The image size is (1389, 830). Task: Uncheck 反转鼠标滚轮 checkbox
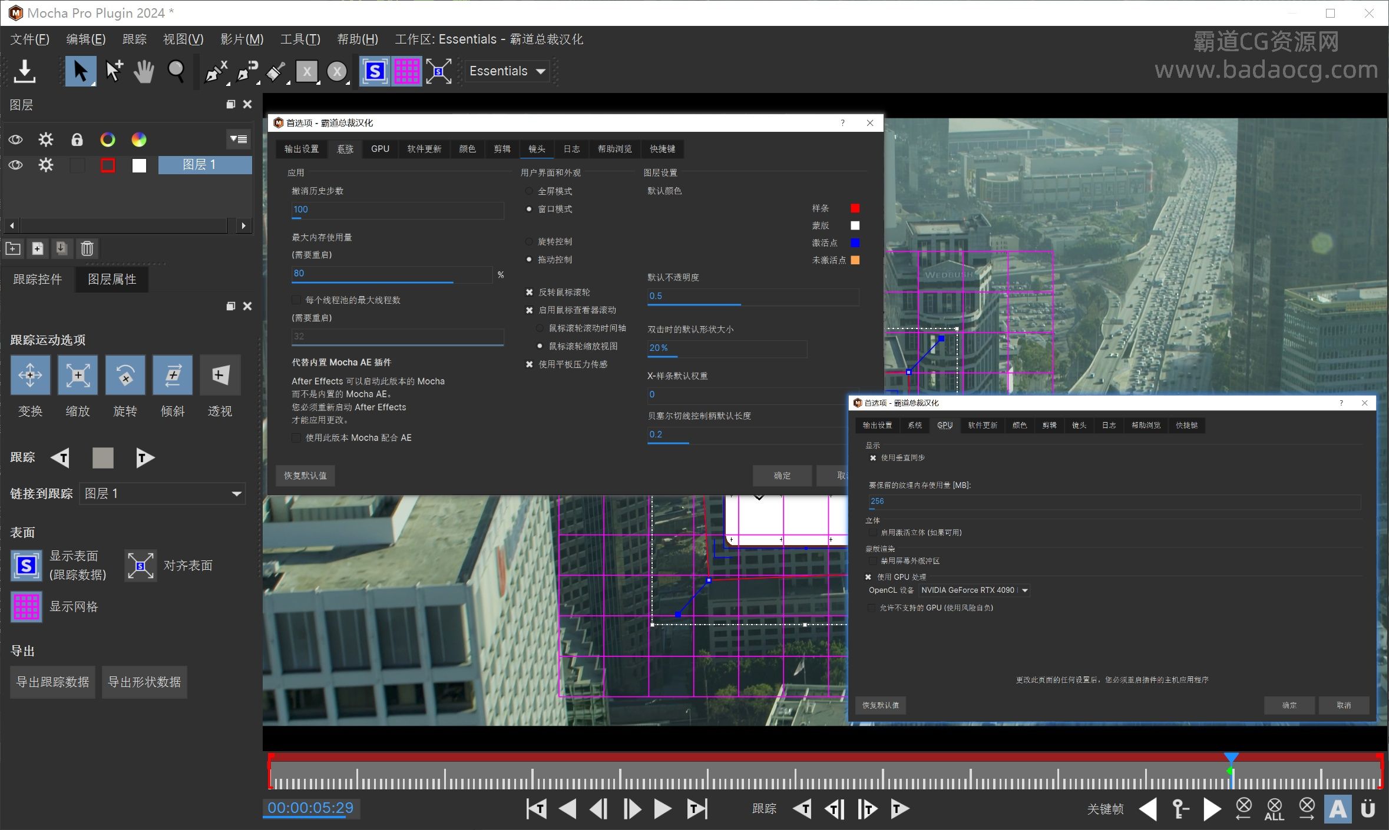(530, 292)
